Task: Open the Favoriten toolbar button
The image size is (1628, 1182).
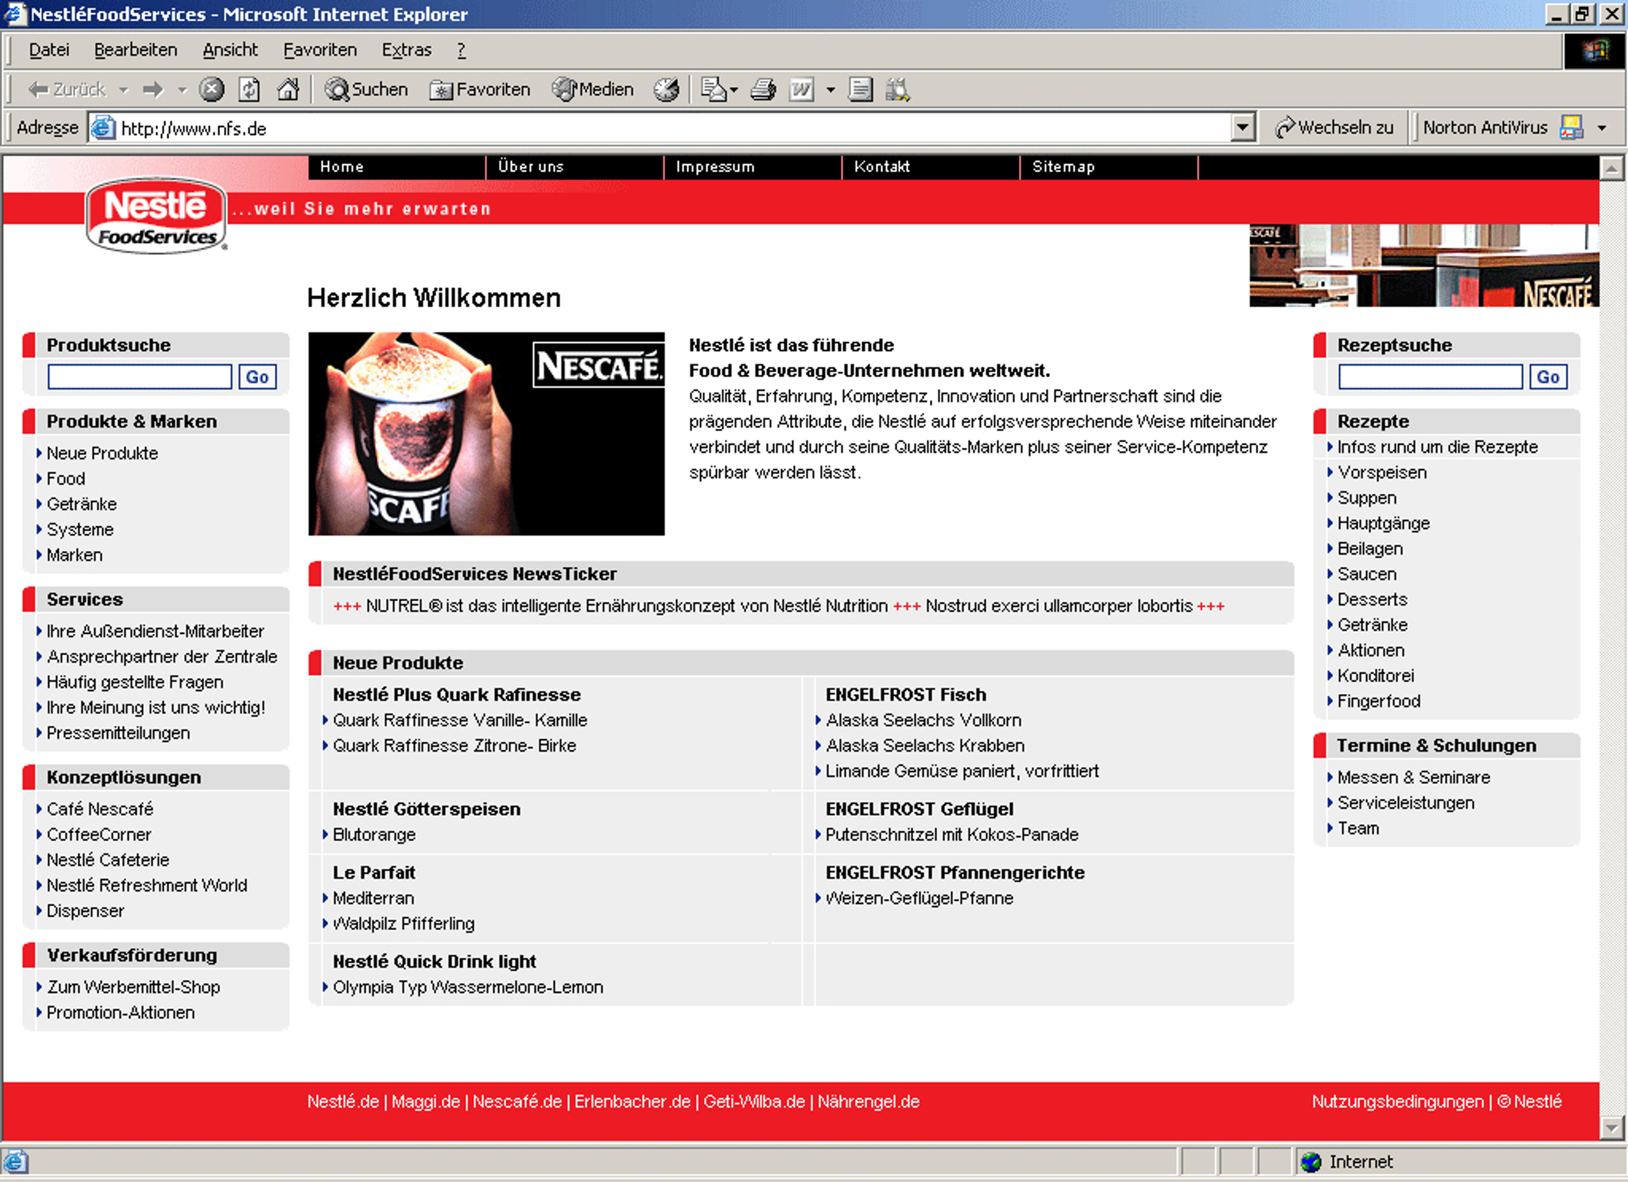Action: (x=479, y=90)
